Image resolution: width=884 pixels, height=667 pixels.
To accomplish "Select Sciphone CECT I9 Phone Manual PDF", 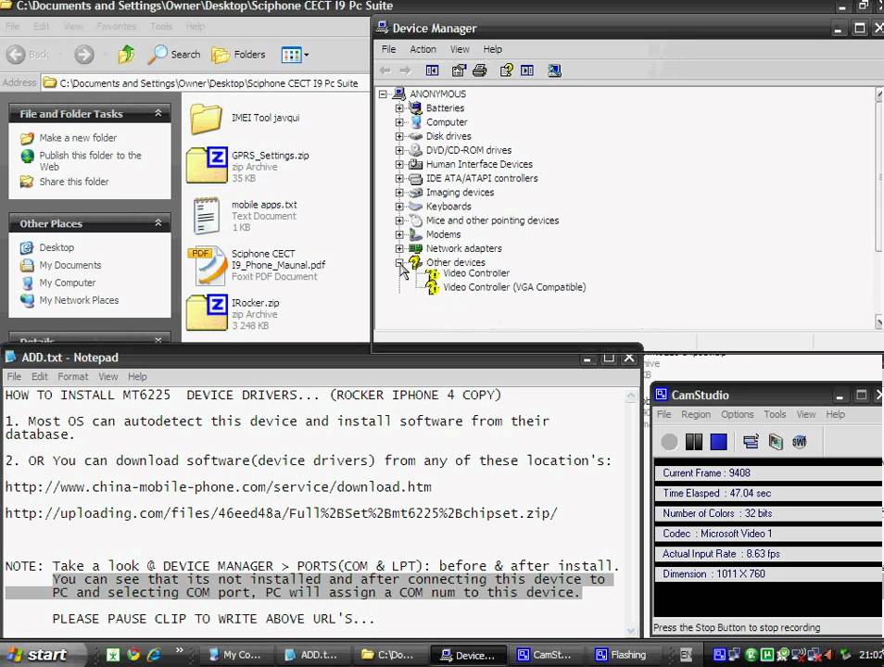I will pyautogui.click(x=256, y=265).
